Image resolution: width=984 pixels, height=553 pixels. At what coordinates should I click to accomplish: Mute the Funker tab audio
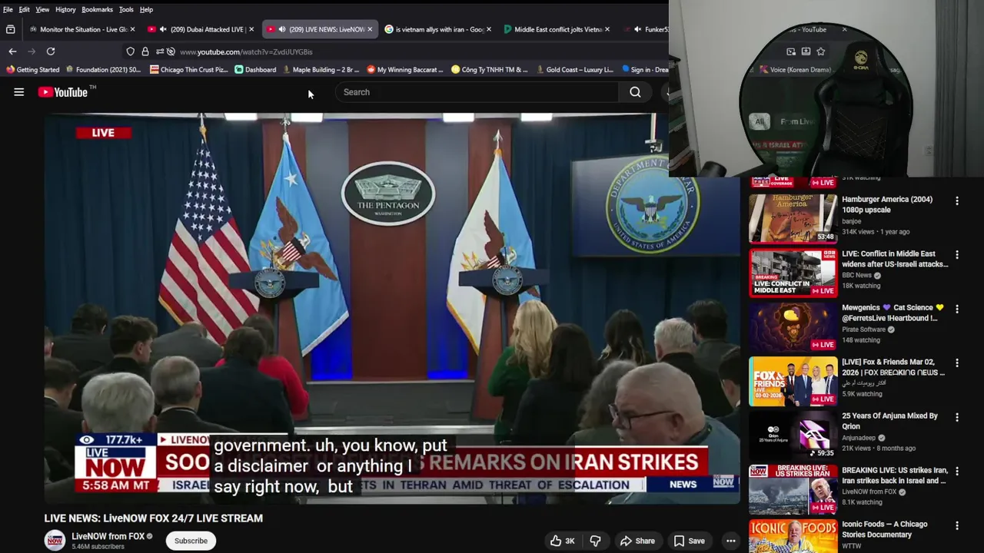[637, 29]
